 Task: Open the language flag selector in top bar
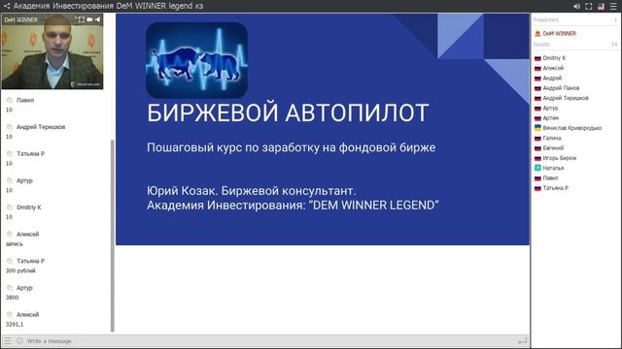[601, 7]
